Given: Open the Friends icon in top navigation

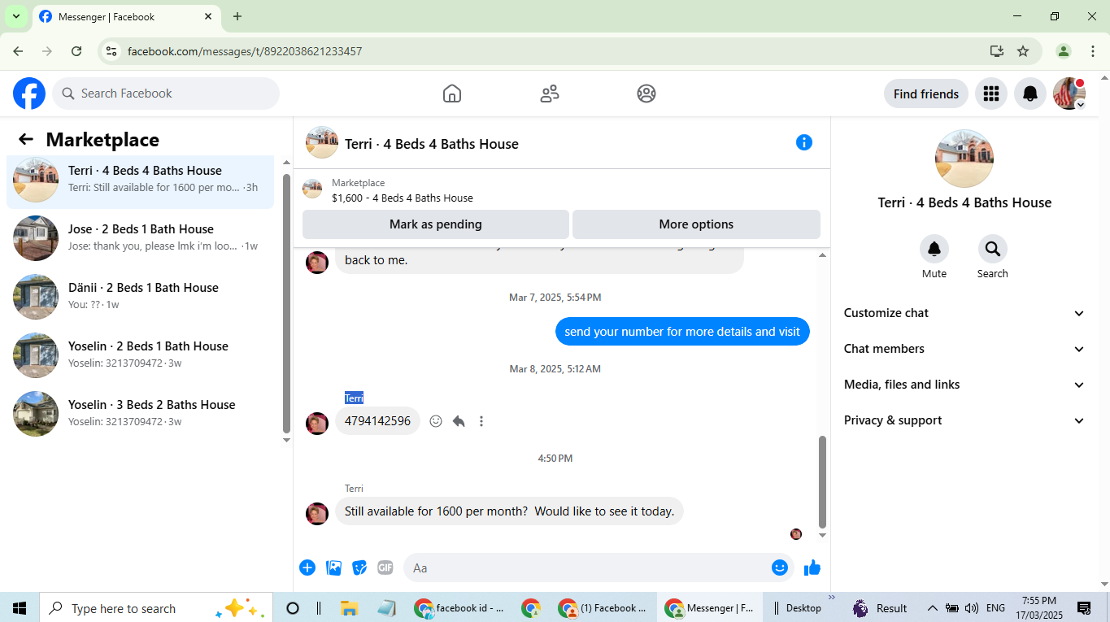Looking at the screenshot, I should (x=550, y=94).
